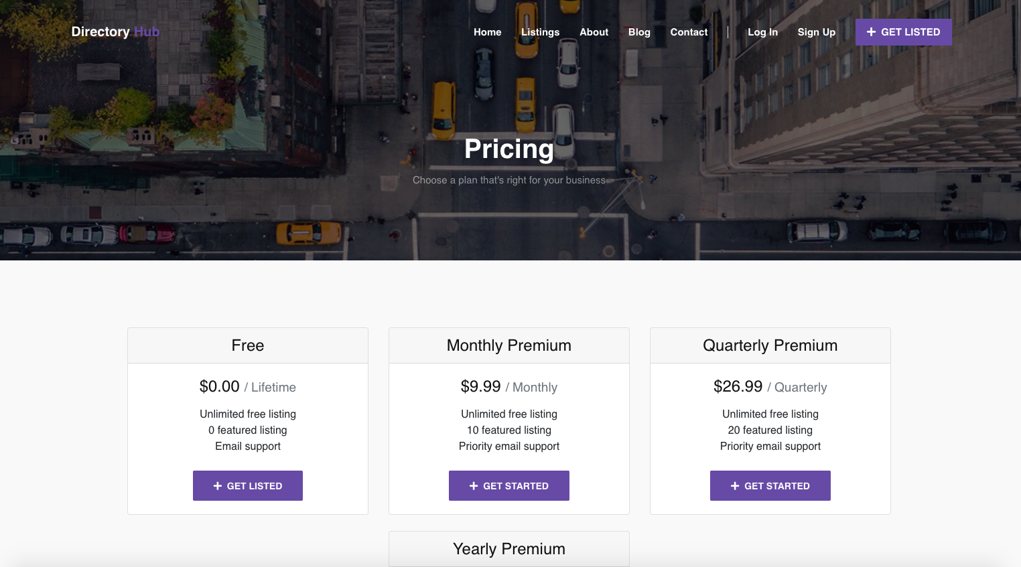The image size is (1021, 567).
Task: Click the Pricing page heading
Action: coord(509,149)
